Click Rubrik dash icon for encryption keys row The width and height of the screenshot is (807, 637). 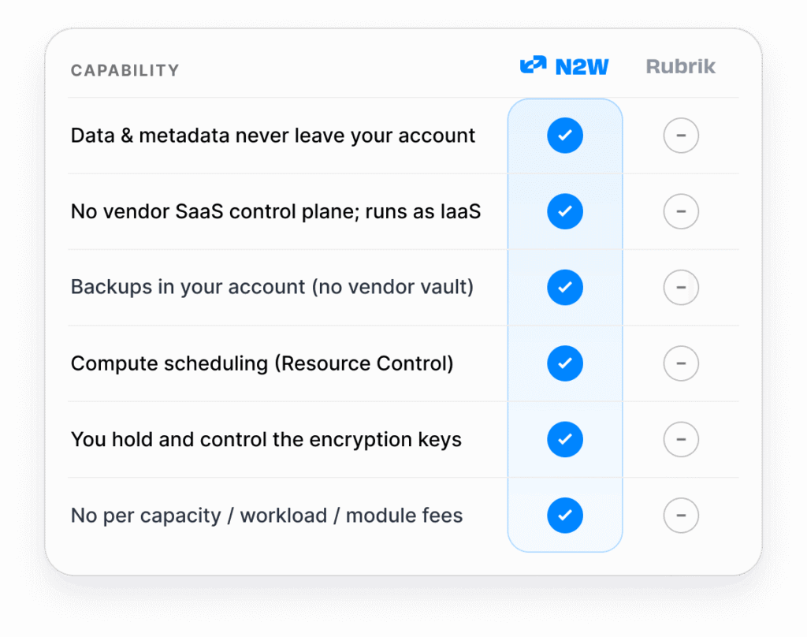(x=681, y=439)
